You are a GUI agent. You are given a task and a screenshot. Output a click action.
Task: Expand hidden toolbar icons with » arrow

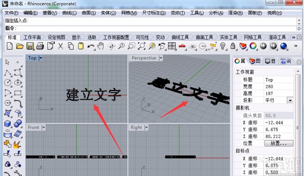coord(296,46)
